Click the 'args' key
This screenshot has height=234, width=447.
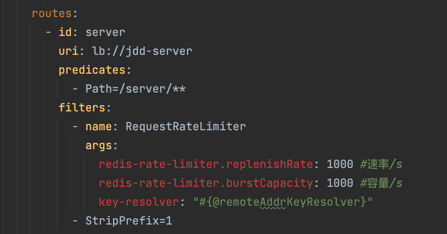(98, 146)
